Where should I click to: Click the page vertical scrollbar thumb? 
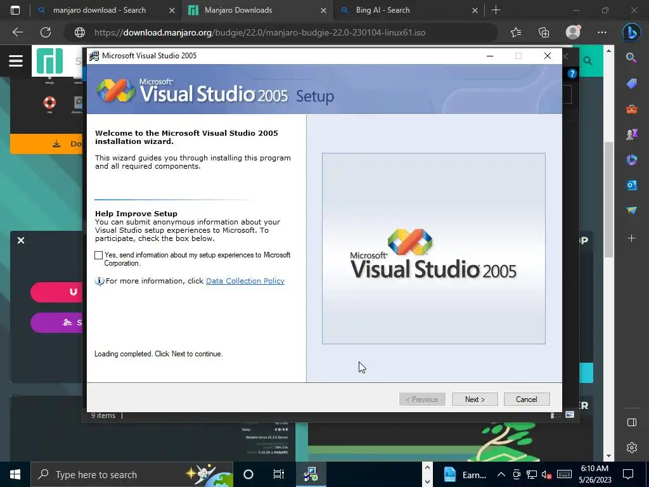608,199
